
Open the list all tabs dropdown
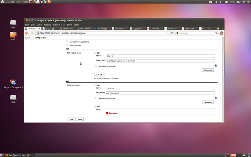click(222, 28)
